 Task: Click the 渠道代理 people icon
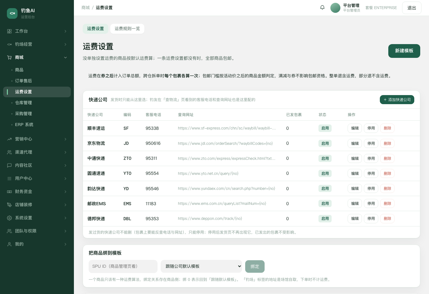pos(9,152)
